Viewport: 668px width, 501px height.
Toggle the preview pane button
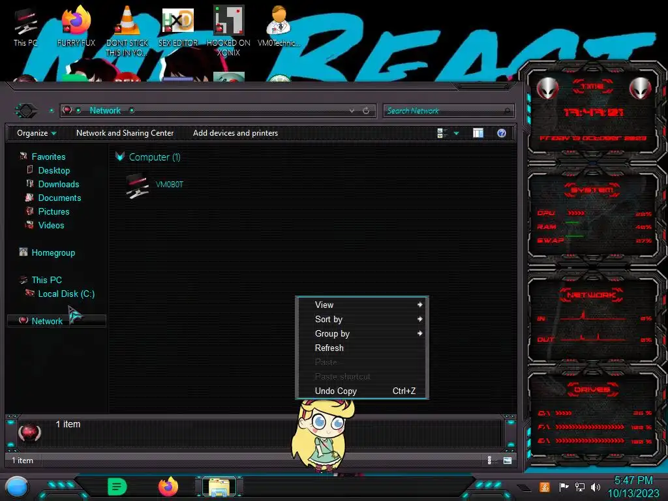pyautogui.click(x=478, y=133)
